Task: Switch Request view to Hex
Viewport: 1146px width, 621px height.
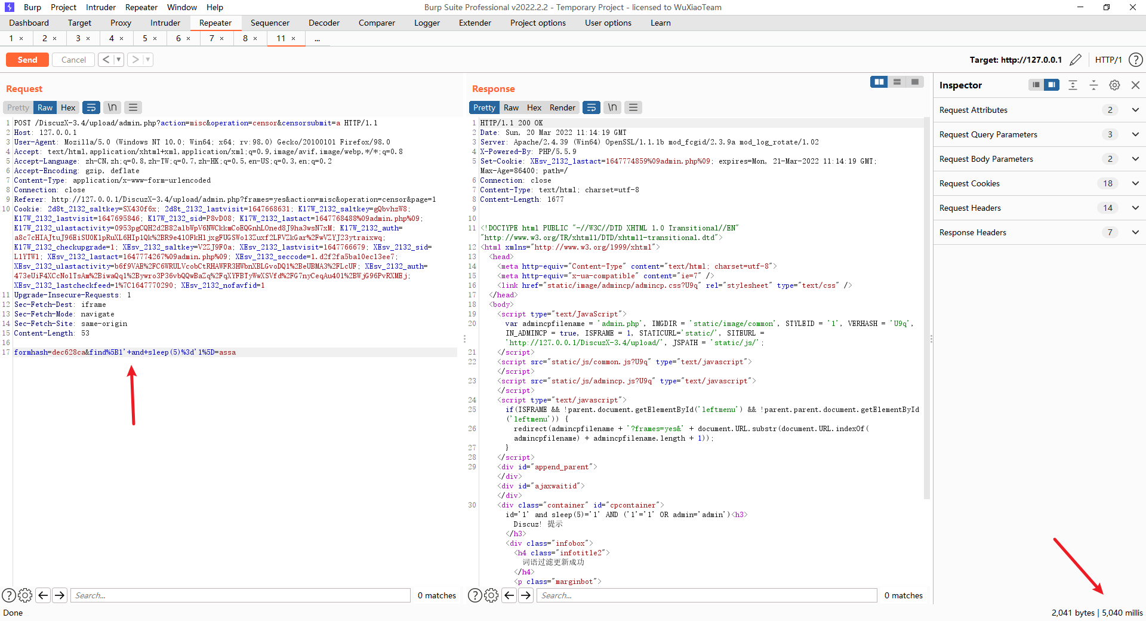Action: point(68,107)
